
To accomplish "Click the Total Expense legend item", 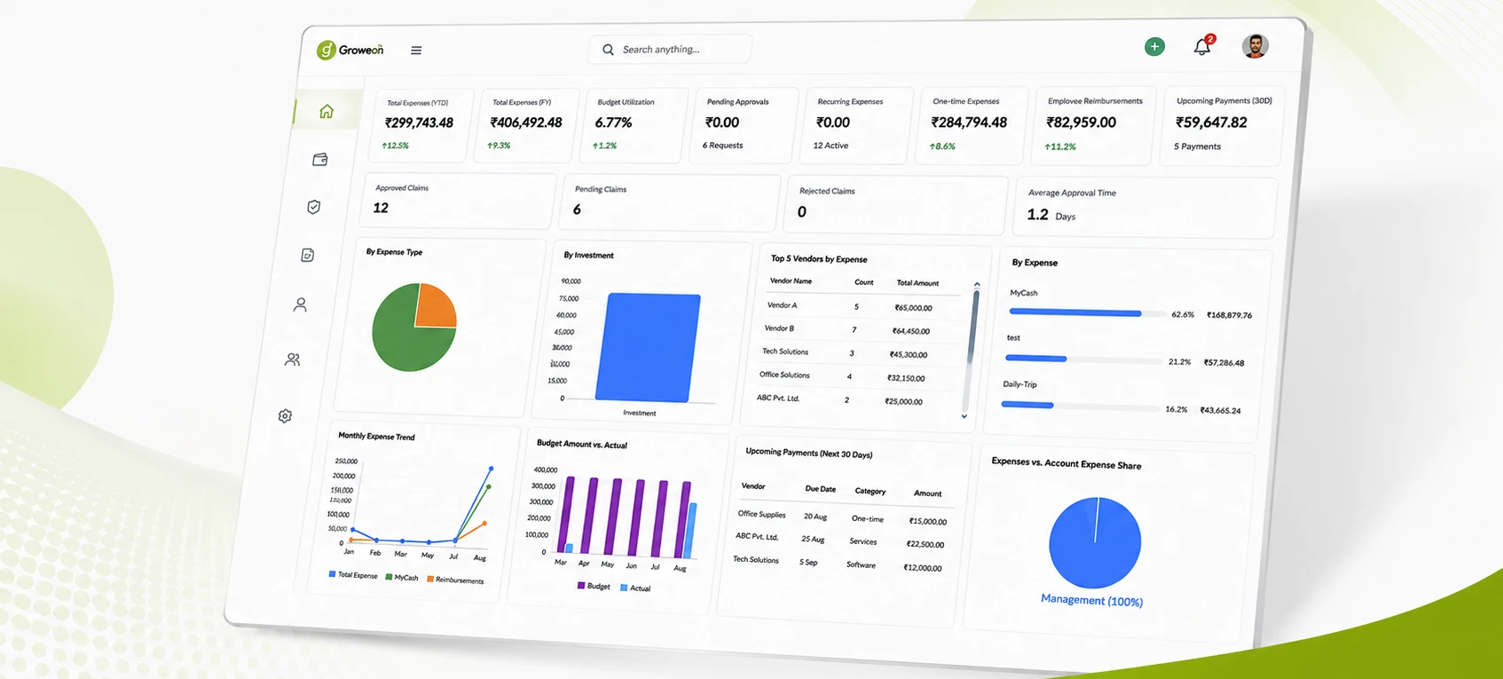I will click(353, 575).
